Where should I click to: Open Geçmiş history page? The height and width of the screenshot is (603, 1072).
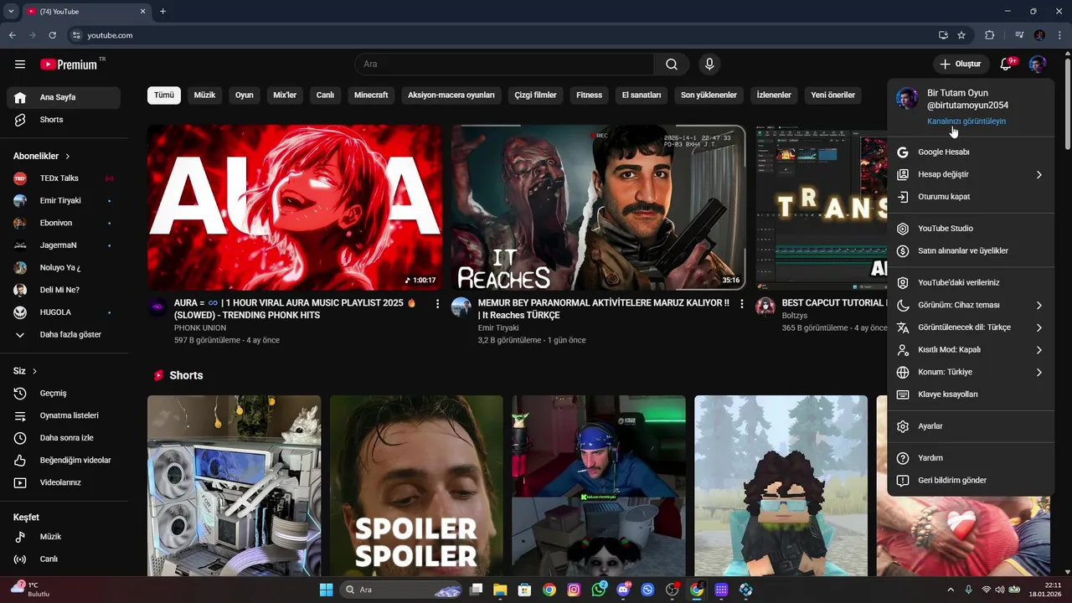coord(64,394)
